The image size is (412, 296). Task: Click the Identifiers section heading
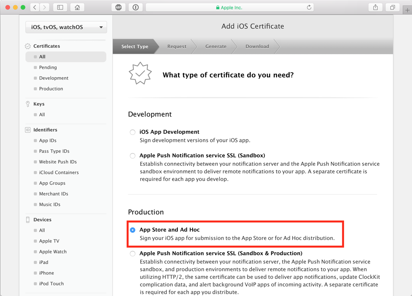[45, 130]
